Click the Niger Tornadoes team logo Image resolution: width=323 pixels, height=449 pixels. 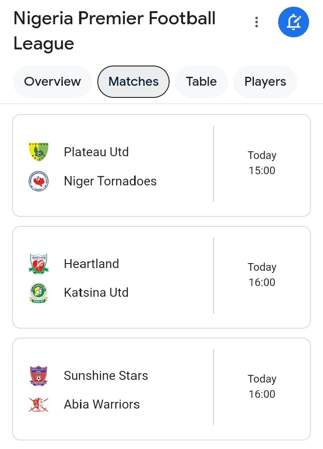[38, 181]
